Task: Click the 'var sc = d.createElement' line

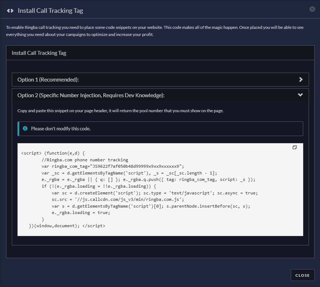Action: pos(155,193)
